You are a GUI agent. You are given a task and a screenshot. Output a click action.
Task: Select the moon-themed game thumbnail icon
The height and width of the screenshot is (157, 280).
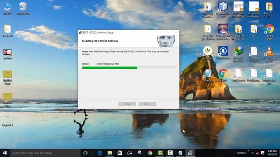tap(223, 32)
